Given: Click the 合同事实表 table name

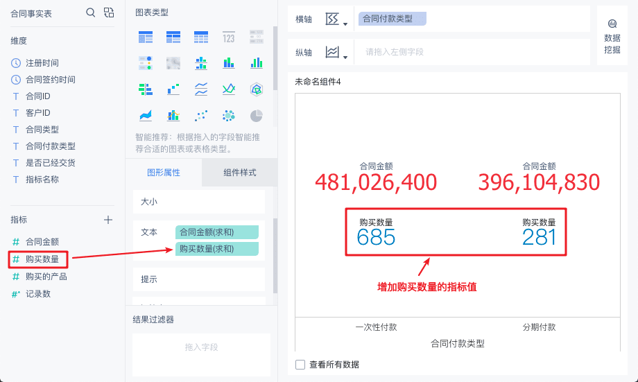Looking at the screenshot, I should click(x=31, y=14).
